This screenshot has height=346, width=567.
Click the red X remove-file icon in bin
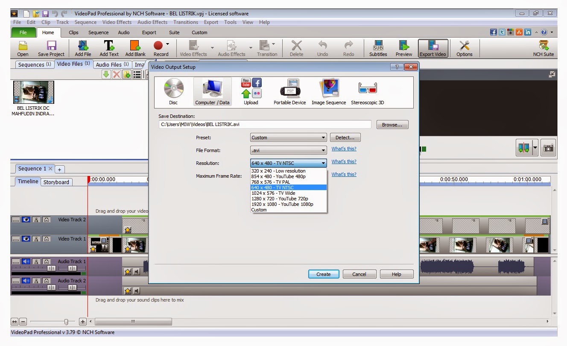click(117, 75)
